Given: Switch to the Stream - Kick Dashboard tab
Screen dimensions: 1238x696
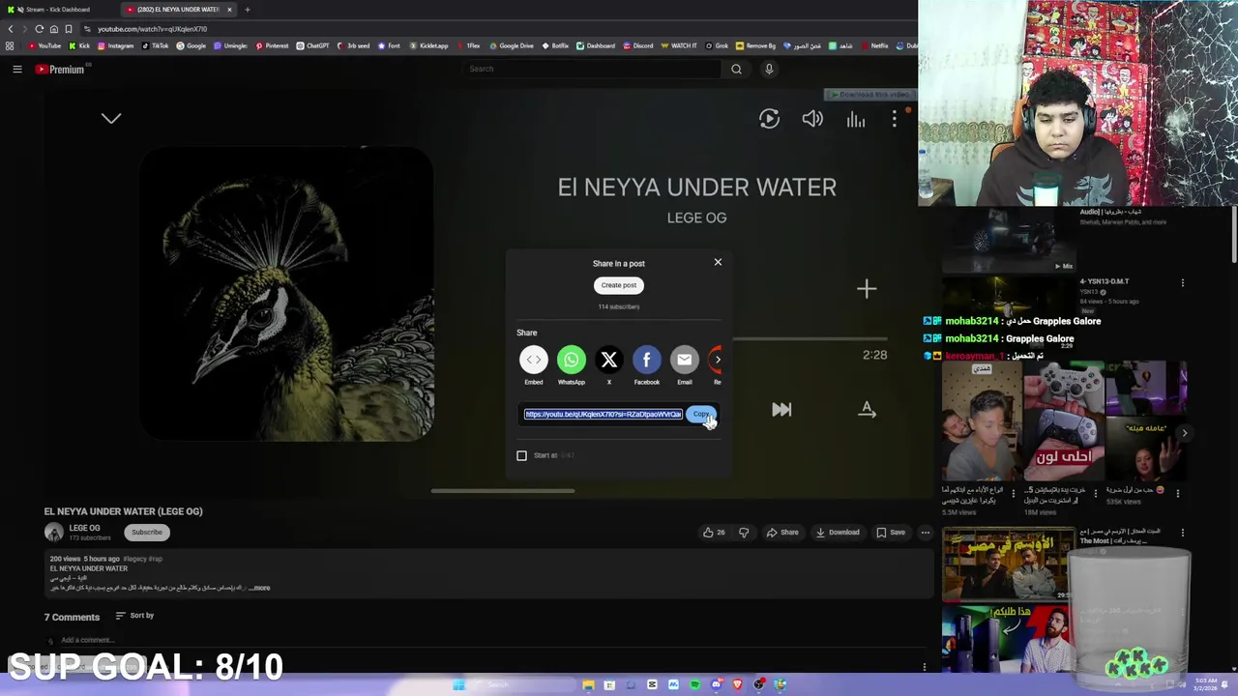Looking at the screenshot, I should [x=60, y=10].
